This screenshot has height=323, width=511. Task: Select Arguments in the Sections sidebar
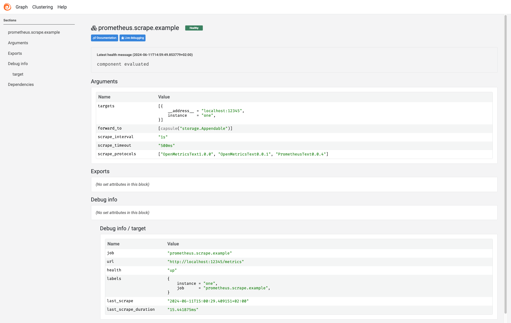[18, 43]
